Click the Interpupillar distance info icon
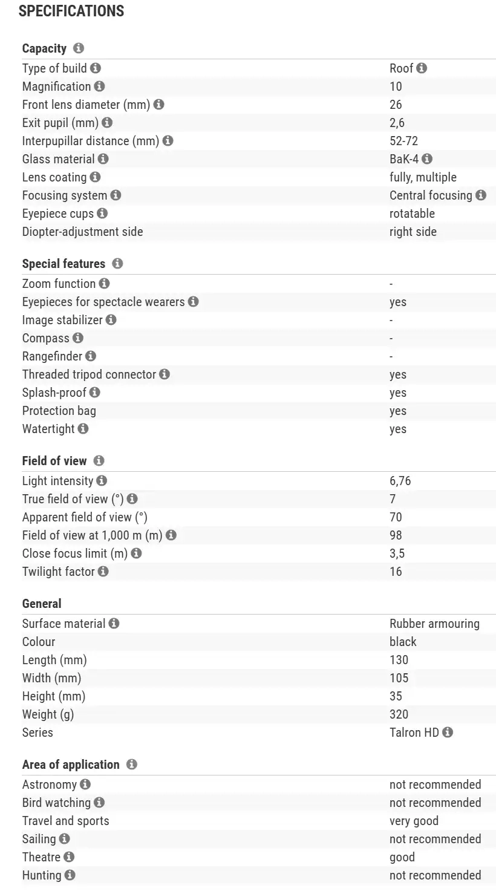496x891 pixels. point(168,141)
